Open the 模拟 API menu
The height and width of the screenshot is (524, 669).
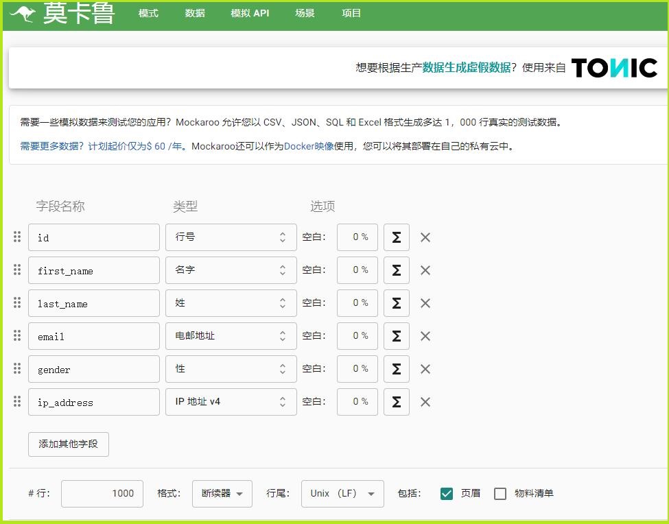click(x=250, y=14)
